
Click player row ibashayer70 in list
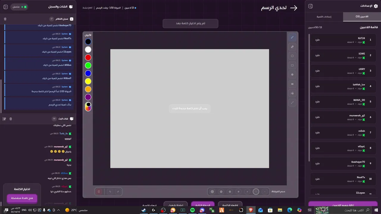[x=343, y=163]
